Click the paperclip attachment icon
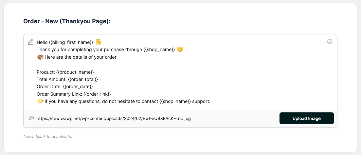This screenshot has height=155, width=361. point(31,118)
